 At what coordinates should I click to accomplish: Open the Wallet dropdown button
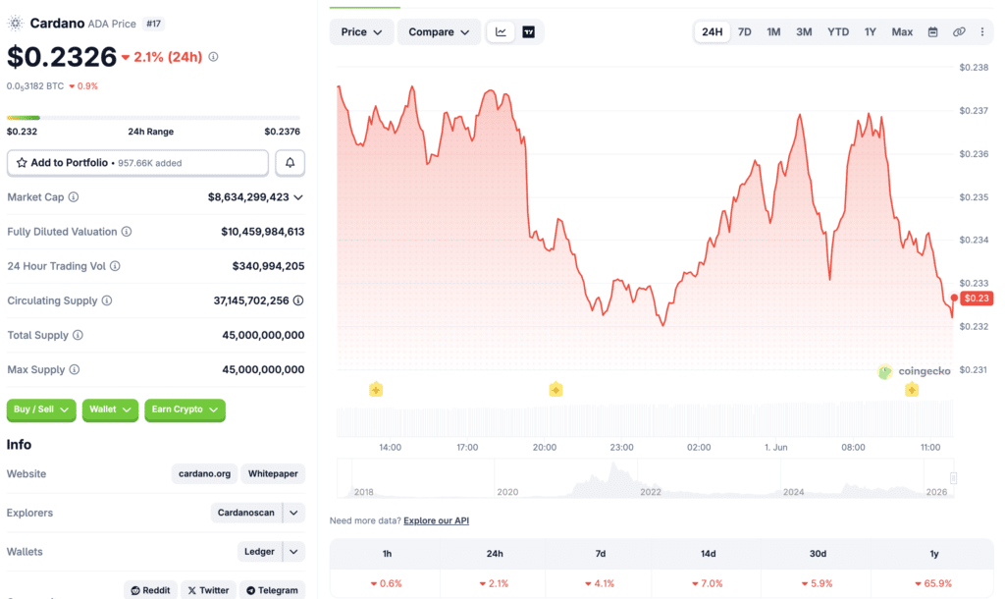[110, 409]
